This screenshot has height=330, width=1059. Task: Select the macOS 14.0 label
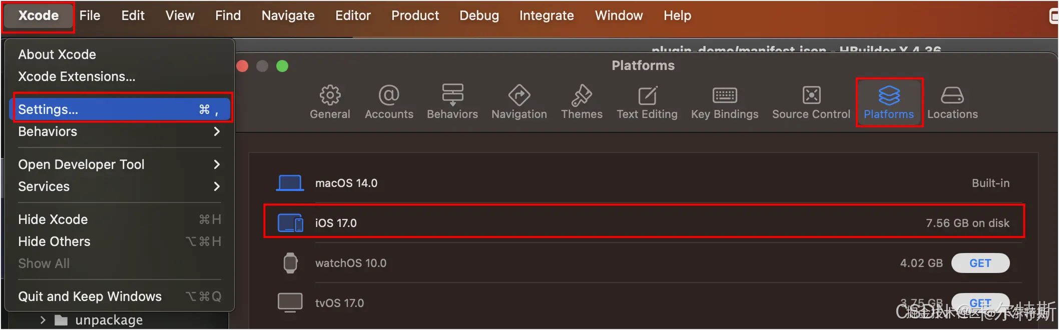coord(346,183)
